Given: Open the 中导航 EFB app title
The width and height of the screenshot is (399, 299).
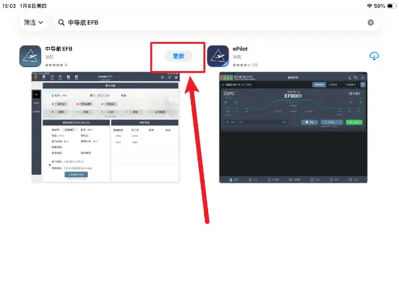Looking at the screenshot, I should [x=59, y=49].
